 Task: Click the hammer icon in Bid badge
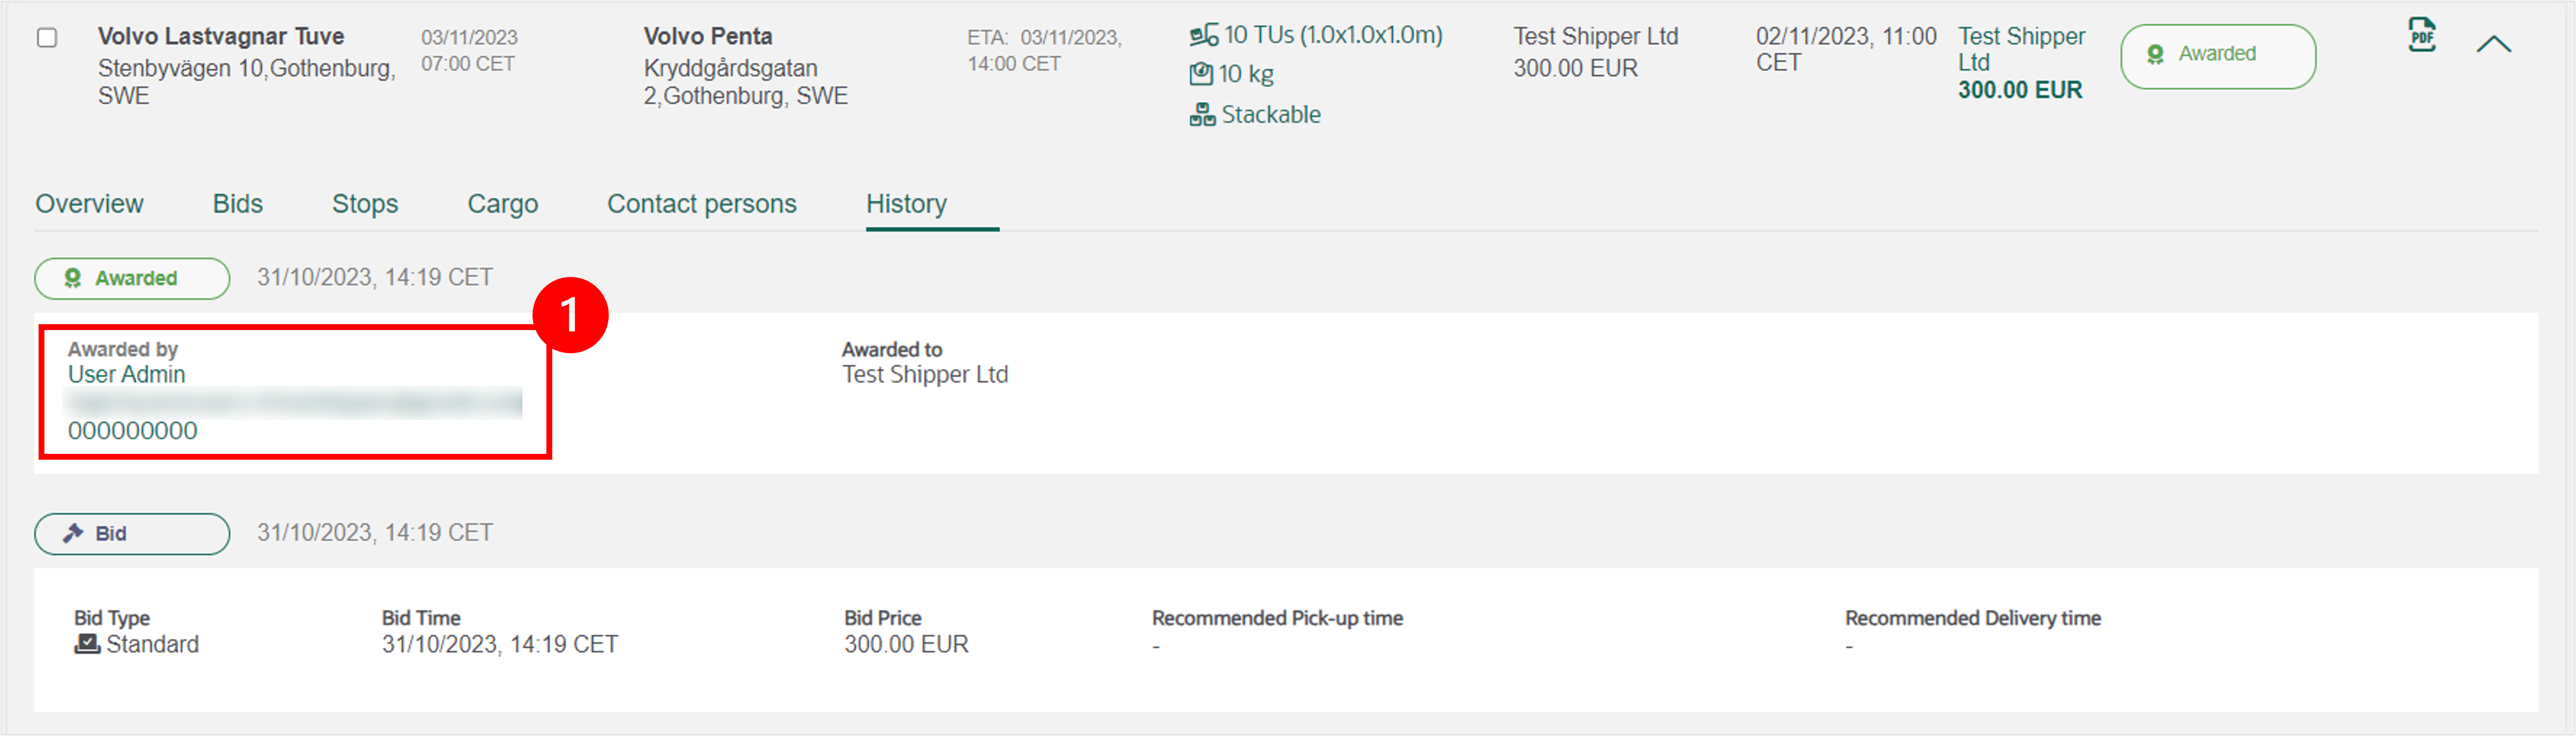coord(73,533)
